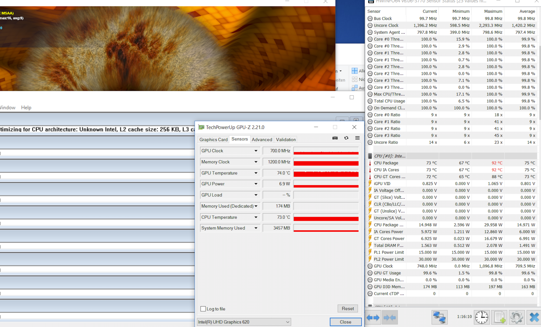Open the Memory Clock sensor dropdown

[x=256, y=162]
